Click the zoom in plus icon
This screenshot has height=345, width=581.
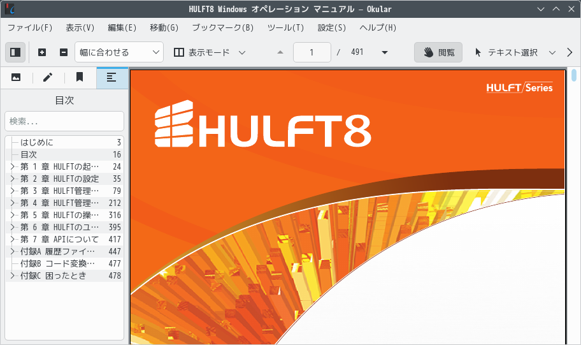(x=42, y=52)
